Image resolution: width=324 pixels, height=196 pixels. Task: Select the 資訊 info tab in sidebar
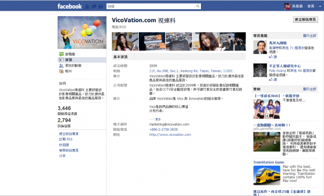point(82,60)
